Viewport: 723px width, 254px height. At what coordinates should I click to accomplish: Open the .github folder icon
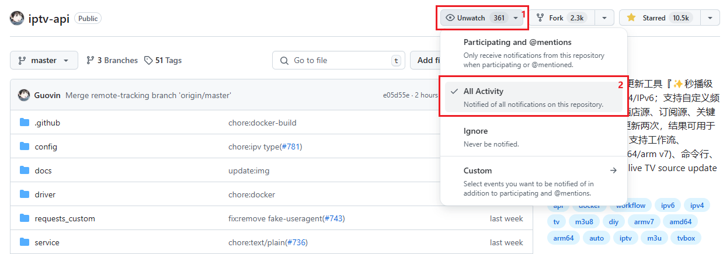25,123
